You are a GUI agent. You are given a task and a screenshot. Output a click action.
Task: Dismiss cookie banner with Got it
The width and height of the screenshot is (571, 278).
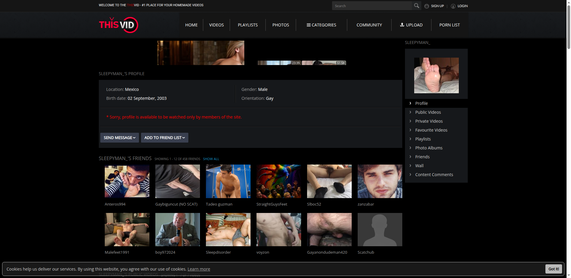554,269
